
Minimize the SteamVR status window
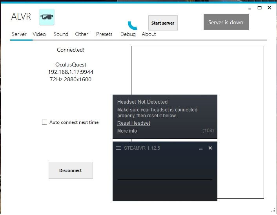(201, 148)
